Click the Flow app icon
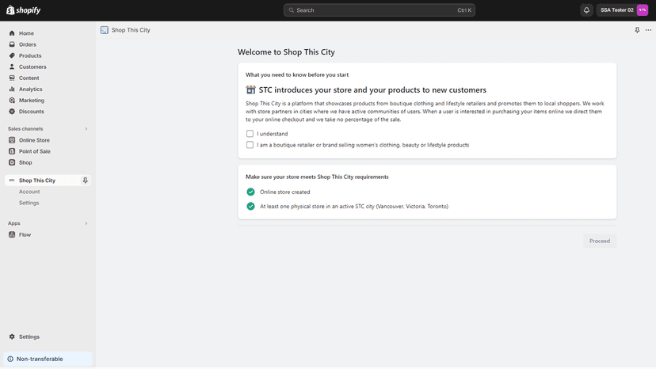 pos(12,234)
